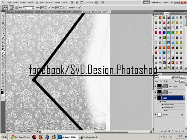This screenshot has height=140, width=187.
Task: Switch to 1605_Matt_Hardy.png document tab
Action: (58, 12)
